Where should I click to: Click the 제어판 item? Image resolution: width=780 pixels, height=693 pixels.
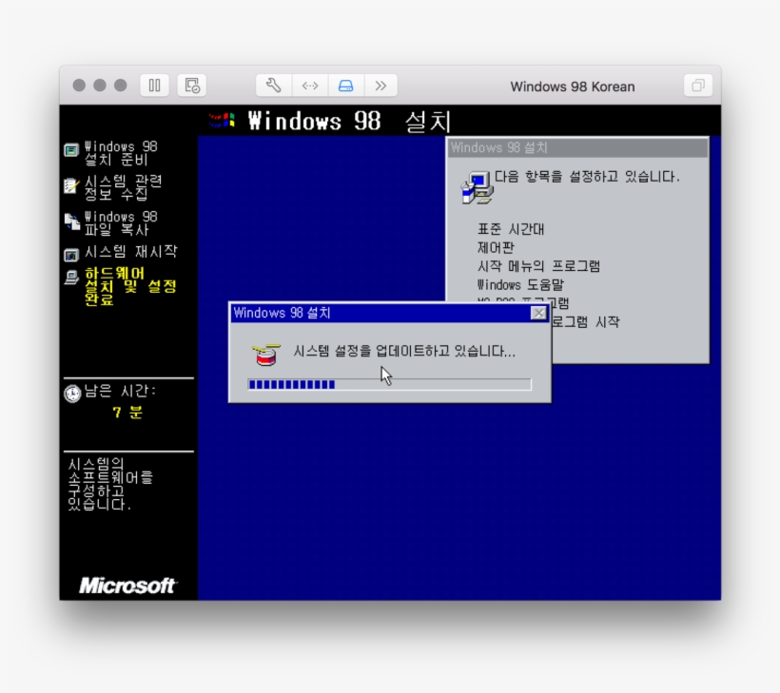[496, 247]
